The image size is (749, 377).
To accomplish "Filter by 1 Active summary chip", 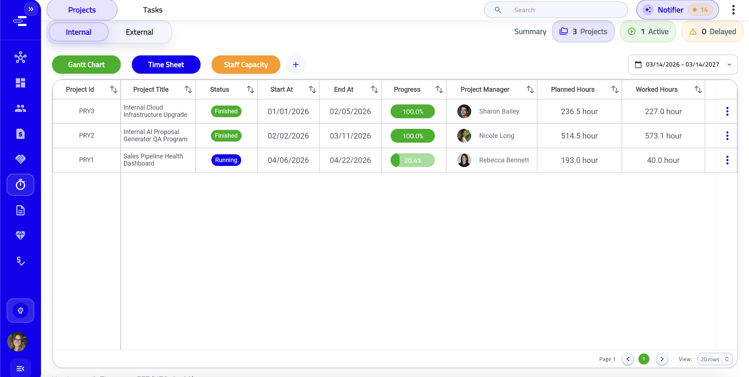I will pyautogui.click(x=648, y=31).
